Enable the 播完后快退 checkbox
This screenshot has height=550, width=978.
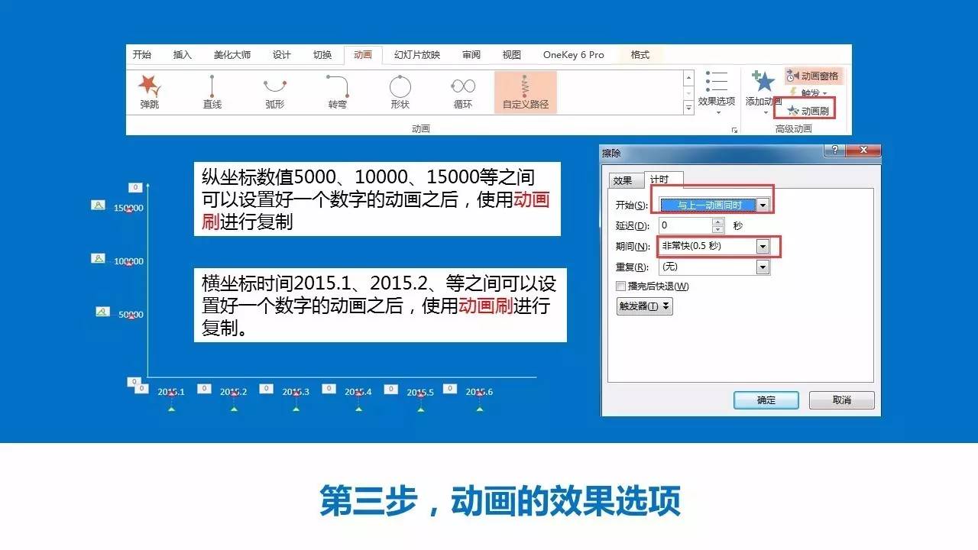coord(620,286)
